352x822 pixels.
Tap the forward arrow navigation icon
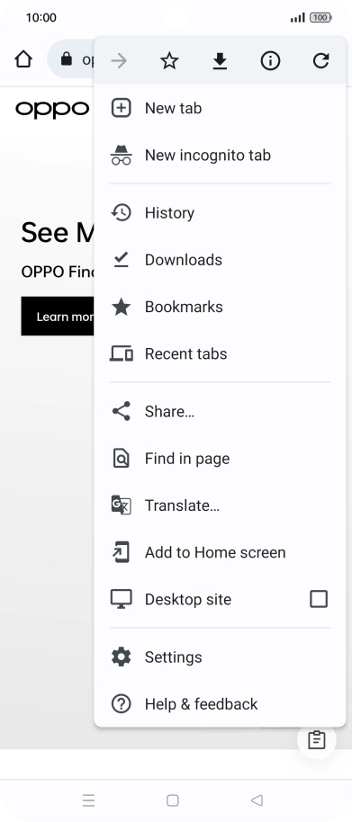pyautogui.click(x=119, y=61)
